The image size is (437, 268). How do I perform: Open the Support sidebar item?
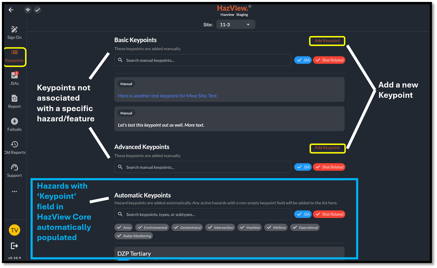pyautogui.click(x=14, y=170)
